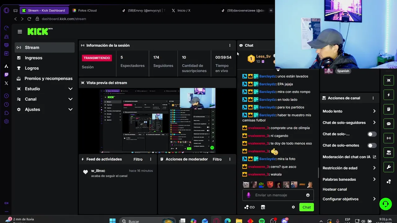Image resolution: width=397 pixels, height=223 pixels.
Task: Click the Kick logo
Action: (40, 31)
